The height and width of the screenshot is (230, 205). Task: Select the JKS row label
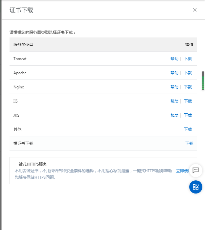[16, 115]
